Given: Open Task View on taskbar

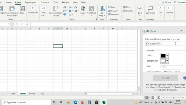Looking at the screenshot, I should pyautogui.click(x=61, y=102).
